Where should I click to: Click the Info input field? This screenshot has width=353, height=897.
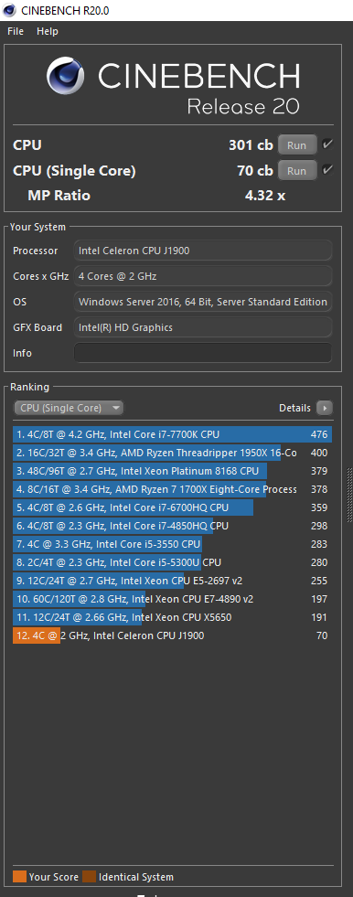pyautogui.click(x=203, y=352)
